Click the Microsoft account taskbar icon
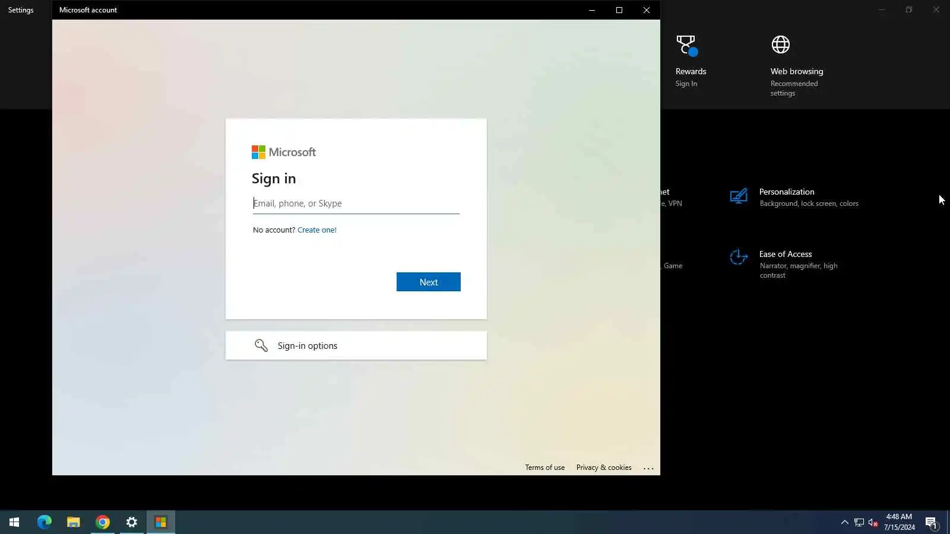The height and width of the screenshot is (534, 950). pyautogui.click(x=161, y=522)
